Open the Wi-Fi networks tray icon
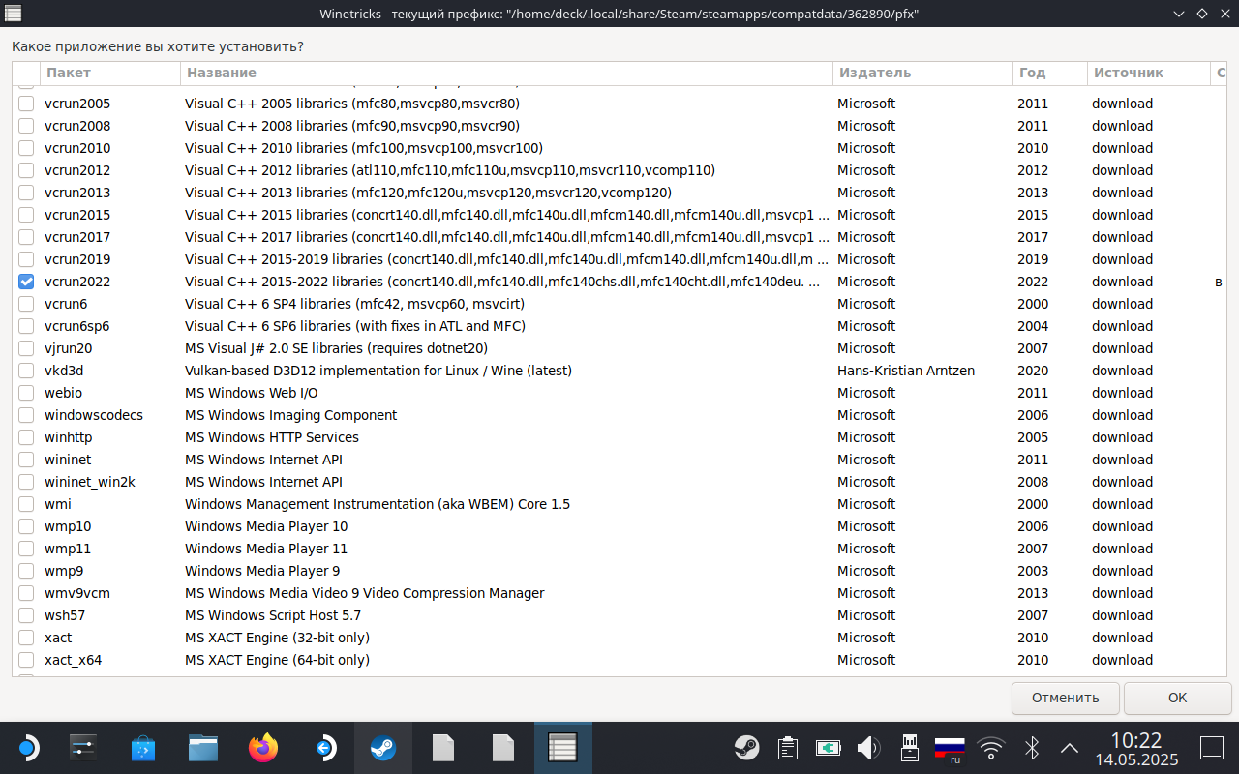The image size is (1239, 774). click(990, 747)
